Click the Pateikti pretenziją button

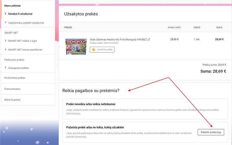[211, 132]
